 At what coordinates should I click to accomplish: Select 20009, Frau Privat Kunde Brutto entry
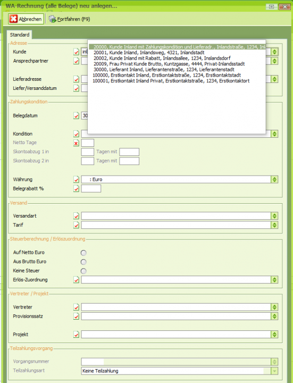coord(169,64)
